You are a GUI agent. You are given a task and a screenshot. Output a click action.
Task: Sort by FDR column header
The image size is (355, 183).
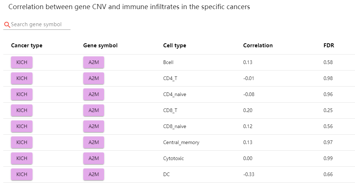point(329,45)
